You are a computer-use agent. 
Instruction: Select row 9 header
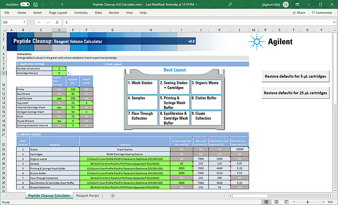[x=4, y=73]
